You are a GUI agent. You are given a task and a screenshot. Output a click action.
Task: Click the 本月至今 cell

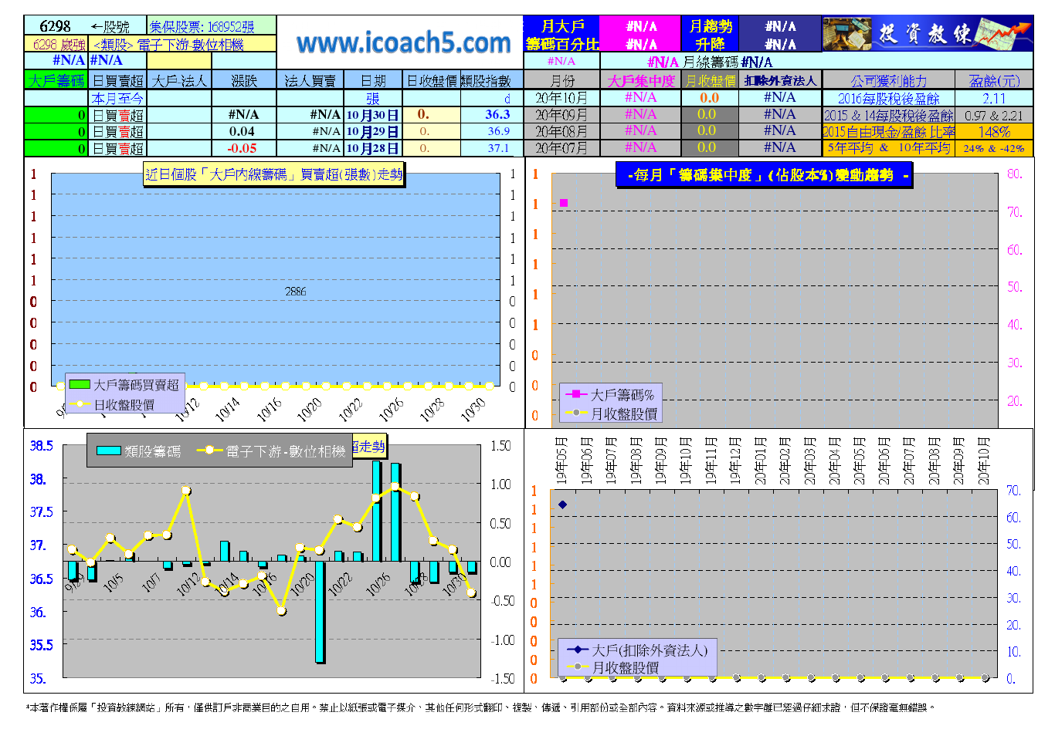click(x=117, y=99)
